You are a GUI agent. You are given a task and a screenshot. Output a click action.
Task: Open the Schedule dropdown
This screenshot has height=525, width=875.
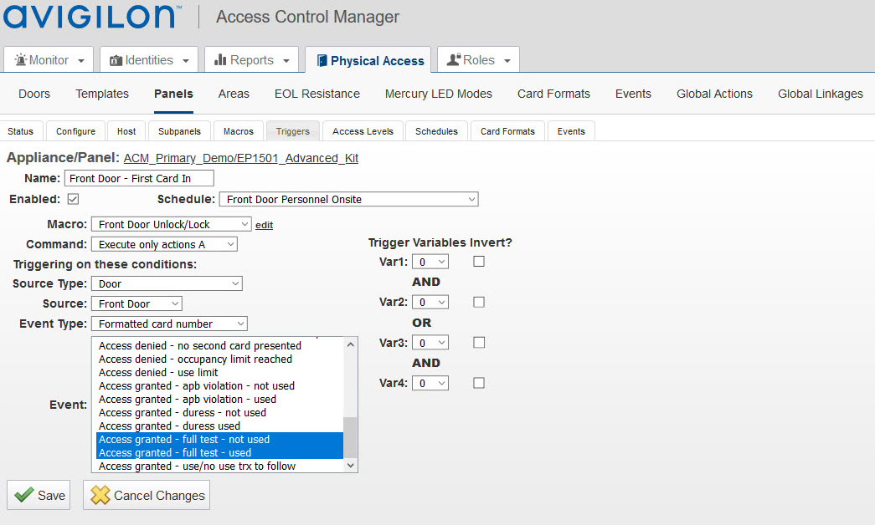point(348,200)
